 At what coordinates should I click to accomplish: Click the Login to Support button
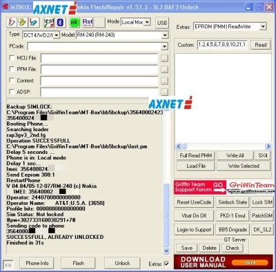coord(194,229)
